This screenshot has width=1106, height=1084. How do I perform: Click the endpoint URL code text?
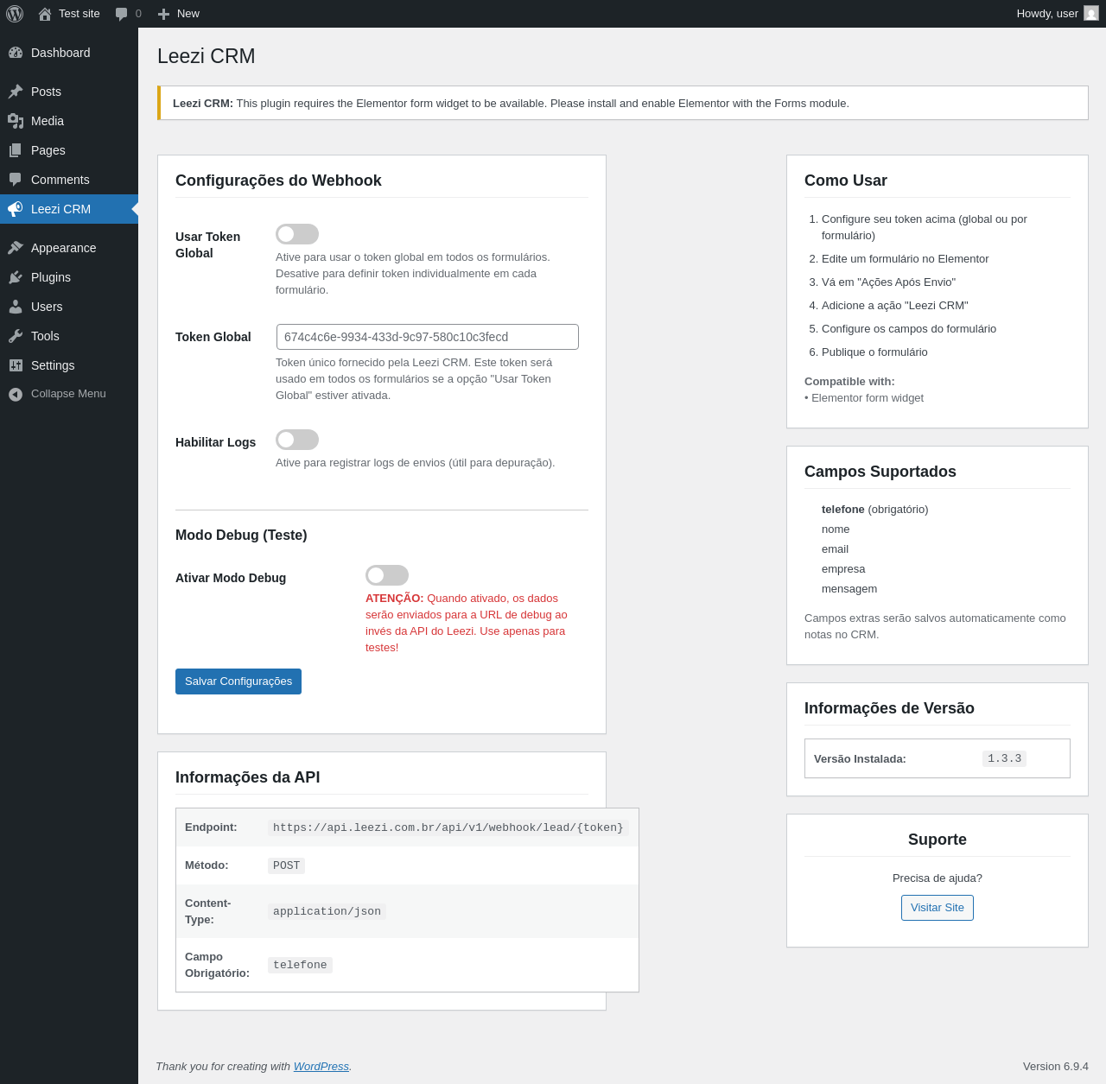pyautogui.click(x=448, y=827)
